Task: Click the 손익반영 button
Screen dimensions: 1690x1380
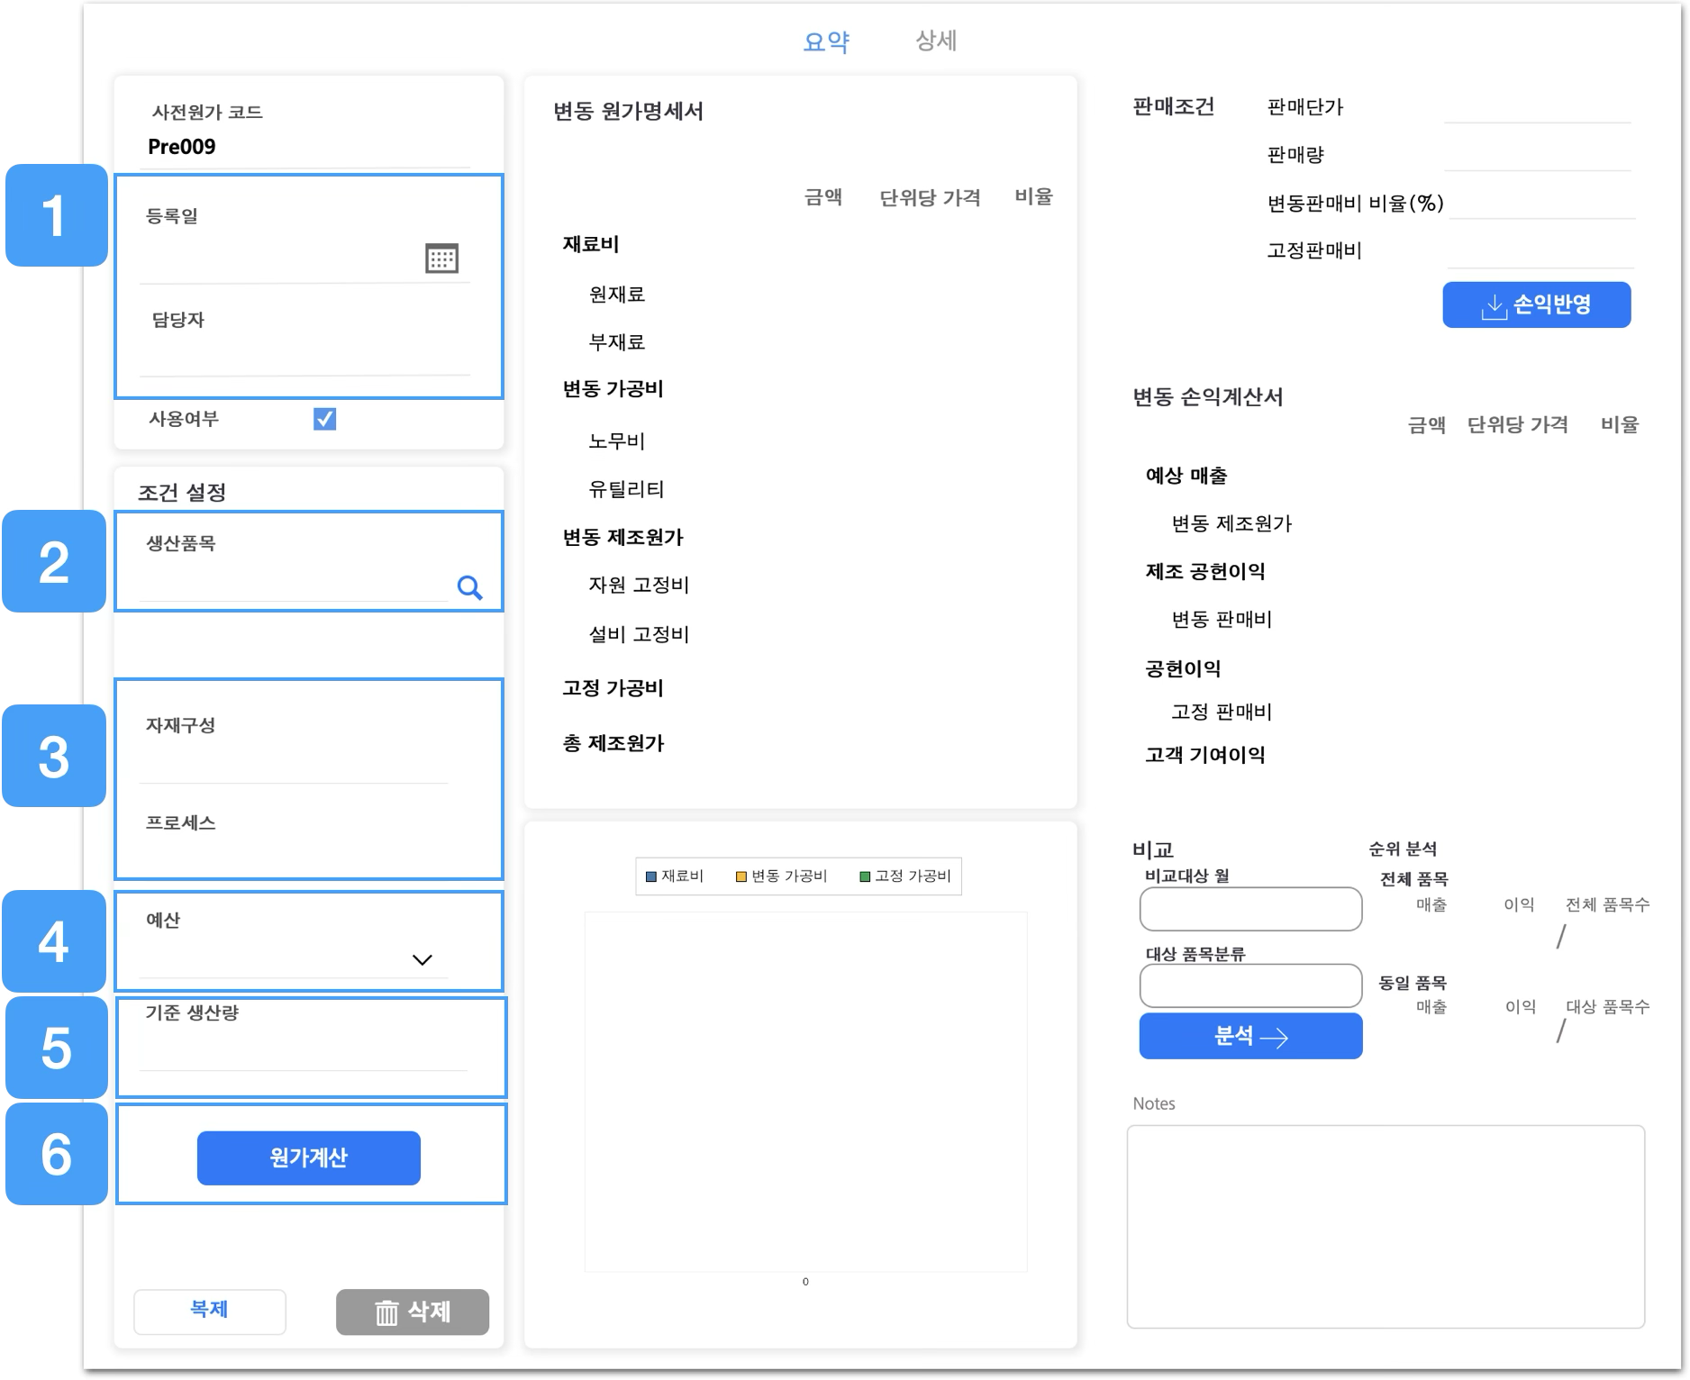Action: [x=1537, y=304]
